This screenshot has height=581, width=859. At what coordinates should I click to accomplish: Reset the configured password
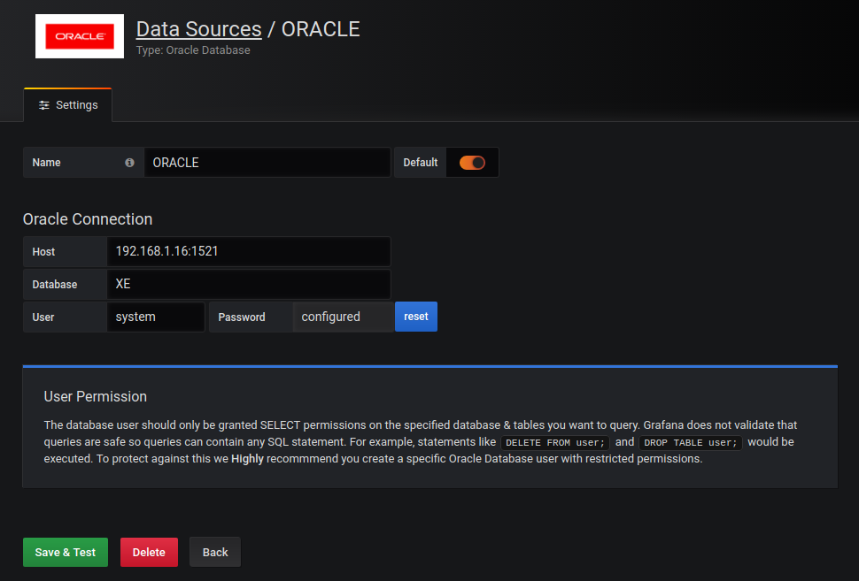pyautogui.click(x=416, y=317)
